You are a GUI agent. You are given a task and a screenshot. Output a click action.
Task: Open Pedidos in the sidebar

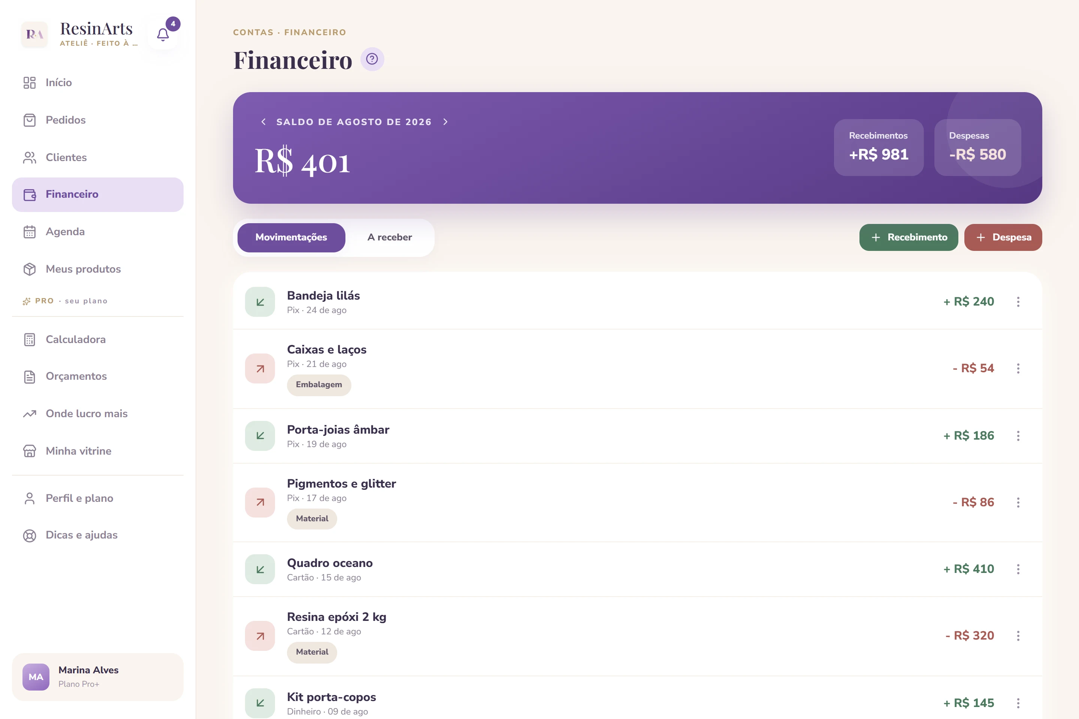point(98,120)
